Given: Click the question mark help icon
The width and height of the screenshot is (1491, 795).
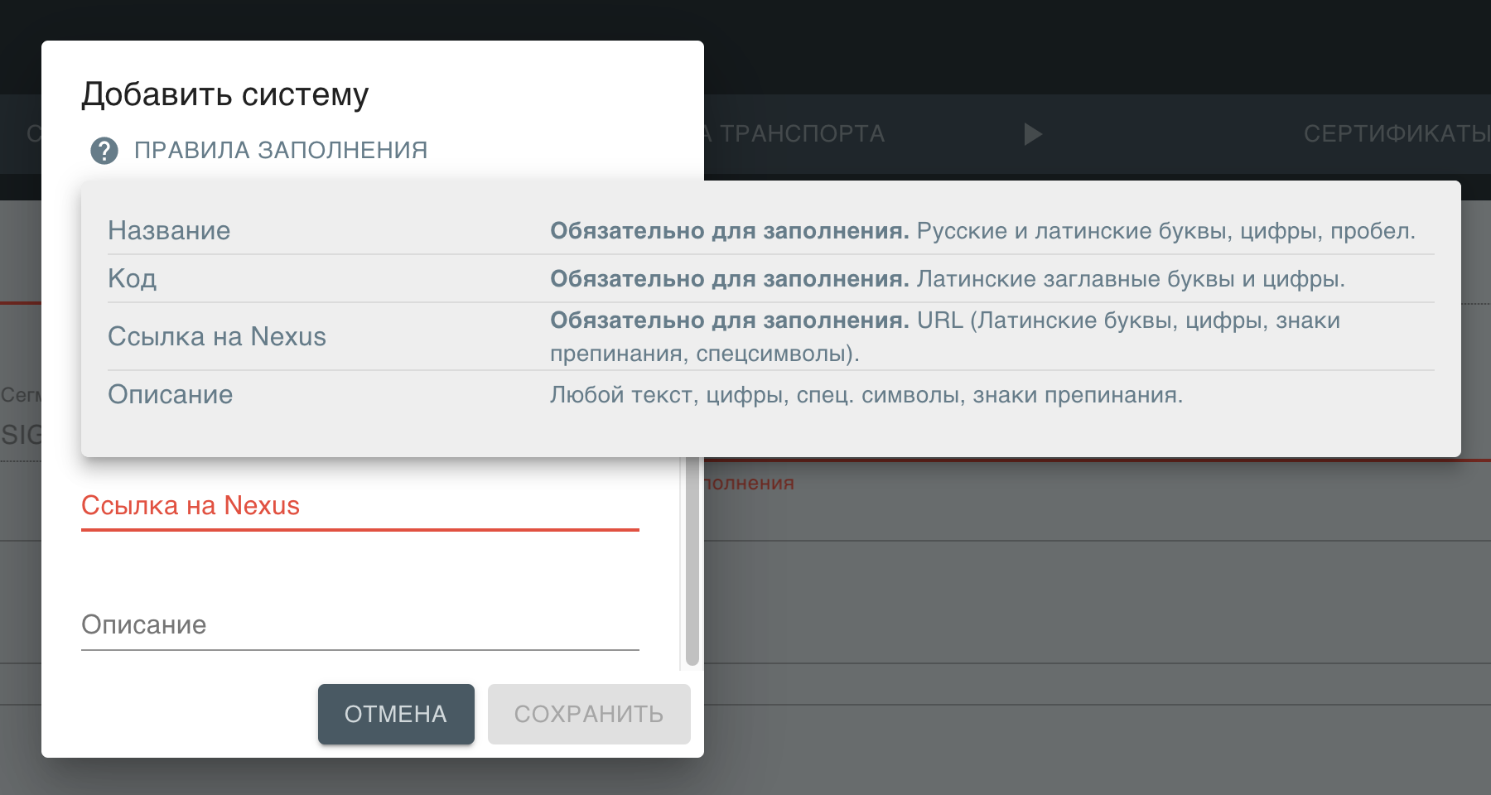Looking at the screenshot, I should pos(103,150).
